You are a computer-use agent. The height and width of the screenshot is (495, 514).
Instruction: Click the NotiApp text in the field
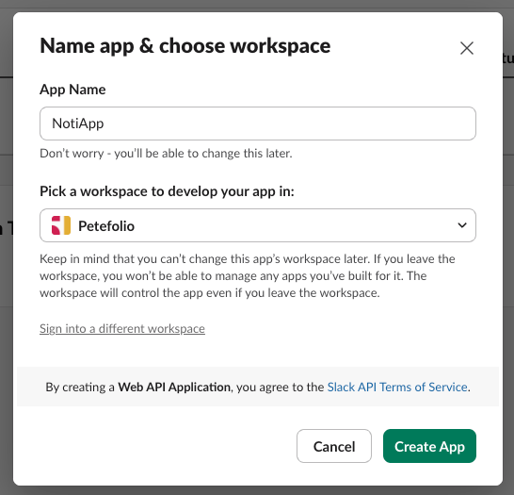78,124
